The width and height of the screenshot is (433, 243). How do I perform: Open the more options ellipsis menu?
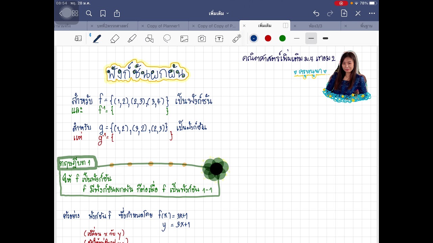372,13
